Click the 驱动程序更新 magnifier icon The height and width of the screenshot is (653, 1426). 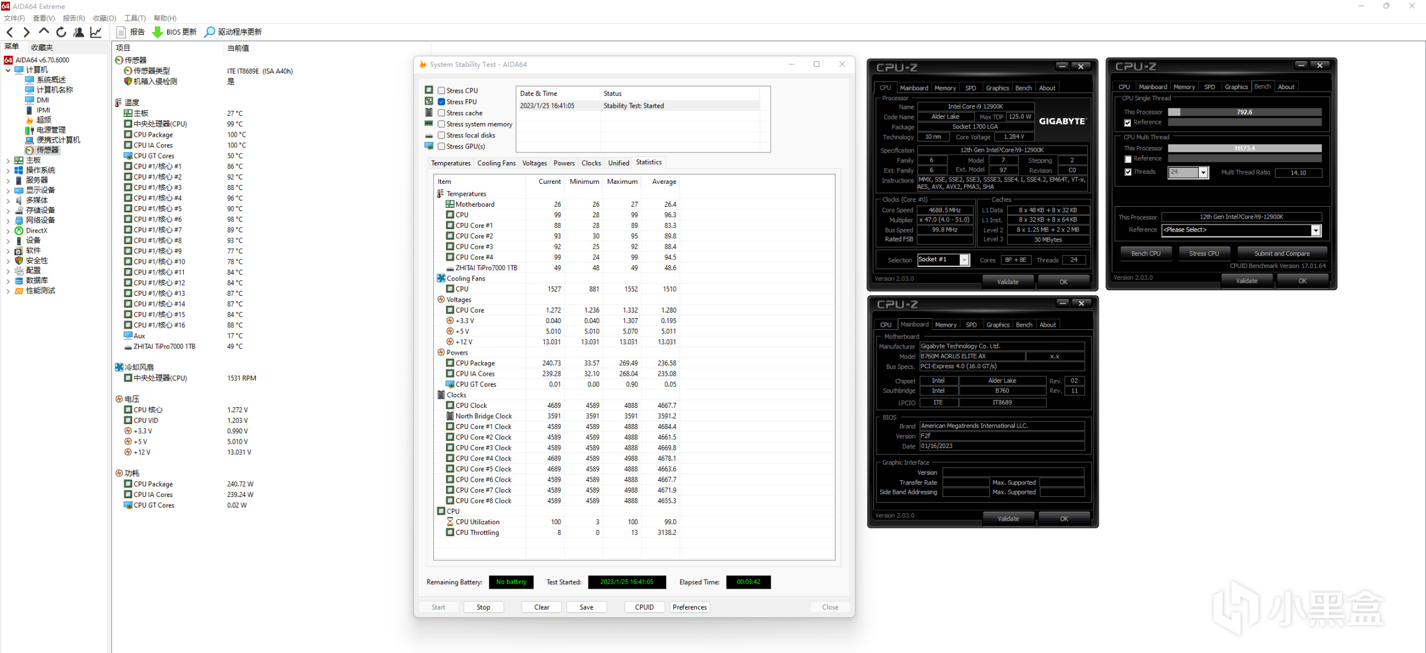click(x=210, y=32)
